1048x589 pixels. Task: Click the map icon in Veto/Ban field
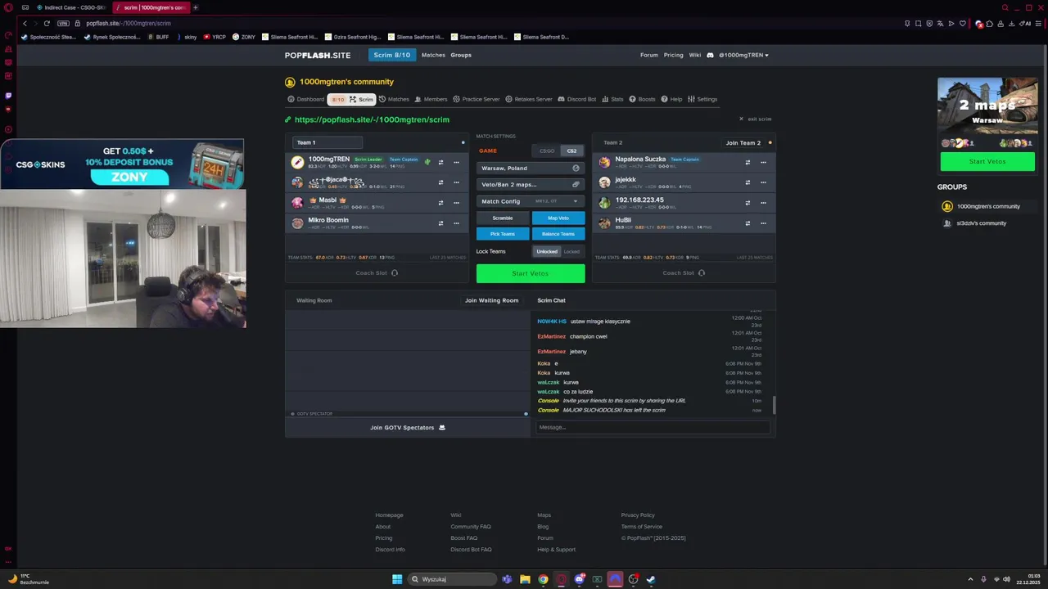[576, 184]
